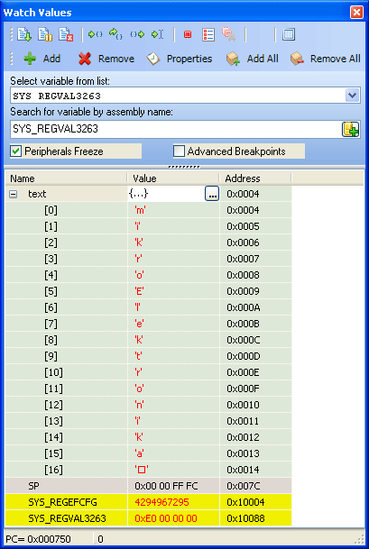This screenshot has height=549, width=369.
Task: Open watch variable Properties
Action: 179,59
